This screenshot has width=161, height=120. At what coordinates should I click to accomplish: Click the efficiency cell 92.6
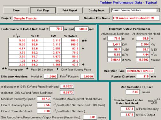tap(35, 49)
